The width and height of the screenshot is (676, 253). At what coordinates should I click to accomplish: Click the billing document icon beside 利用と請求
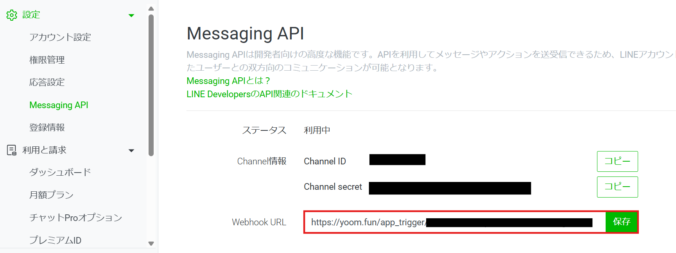(x=12, y=150)
